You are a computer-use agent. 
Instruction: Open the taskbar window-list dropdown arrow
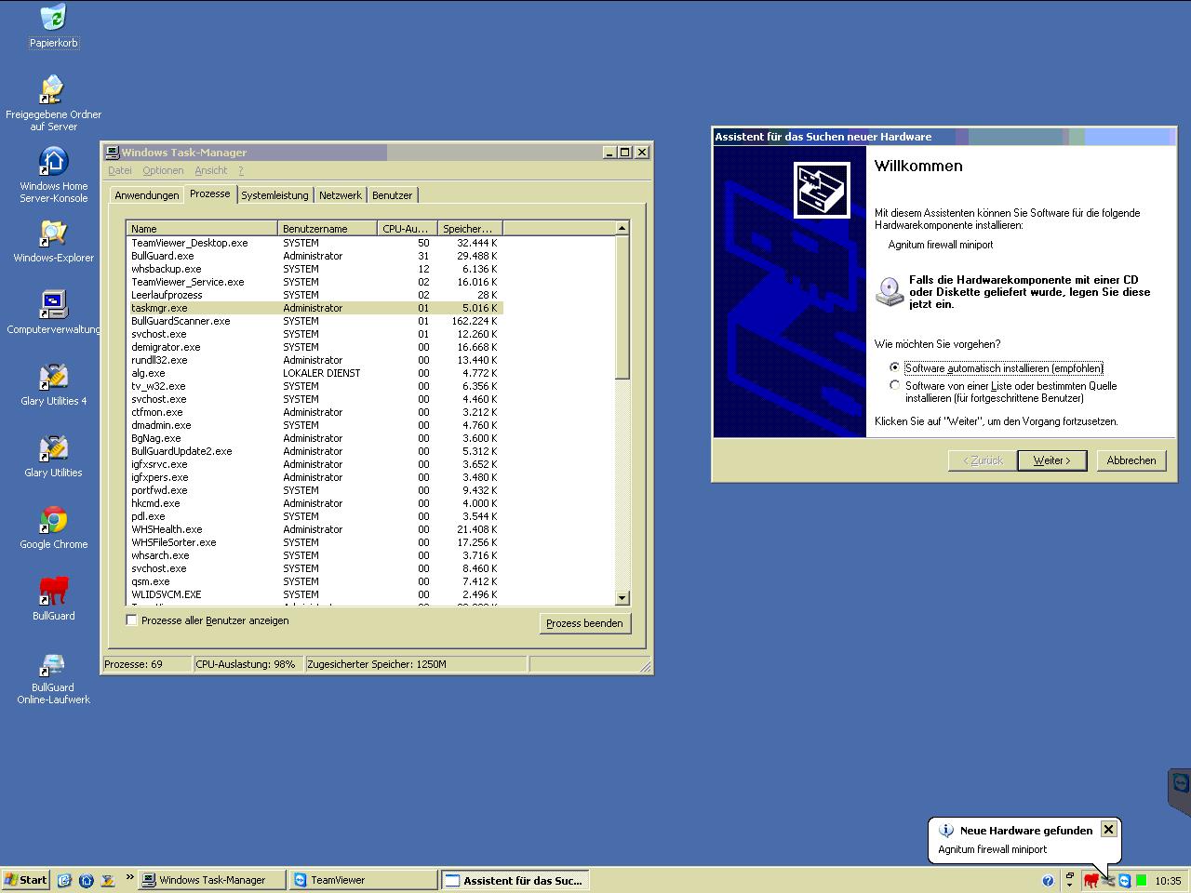pos(1070,885)
